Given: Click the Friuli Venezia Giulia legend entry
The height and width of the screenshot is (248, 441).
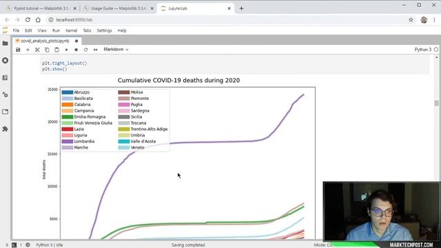Looking at the screenshot, I should 87,123.
